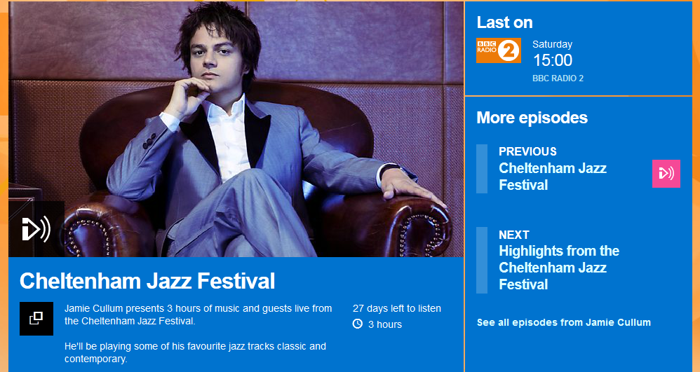The height and width of the screenshot is (372, 700).
Task: Click the pop-out player icon beside description
Action: pyautogui.click(x=36, y=318)
